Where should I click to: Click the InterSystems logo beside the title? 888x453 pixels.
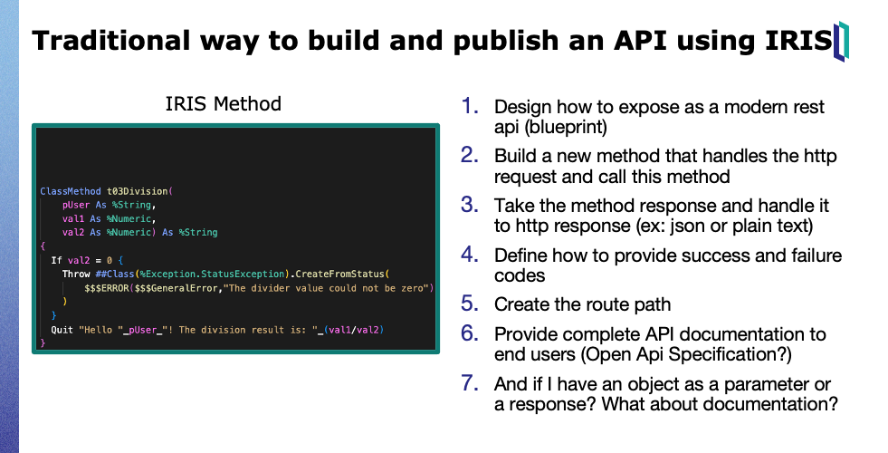pyautogui.click(x=841, y=42)
